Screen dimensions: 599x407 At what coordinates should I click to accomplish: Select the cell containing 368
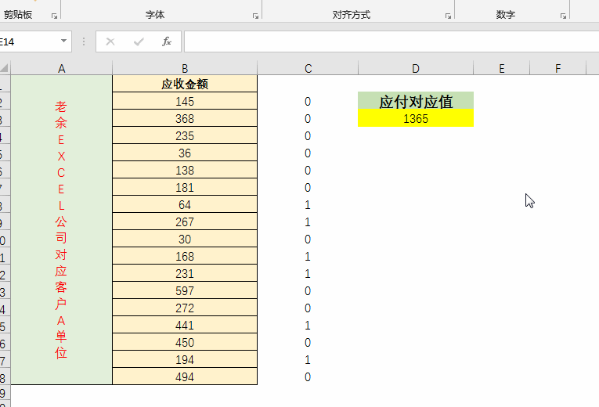click(x=185, y=118)
